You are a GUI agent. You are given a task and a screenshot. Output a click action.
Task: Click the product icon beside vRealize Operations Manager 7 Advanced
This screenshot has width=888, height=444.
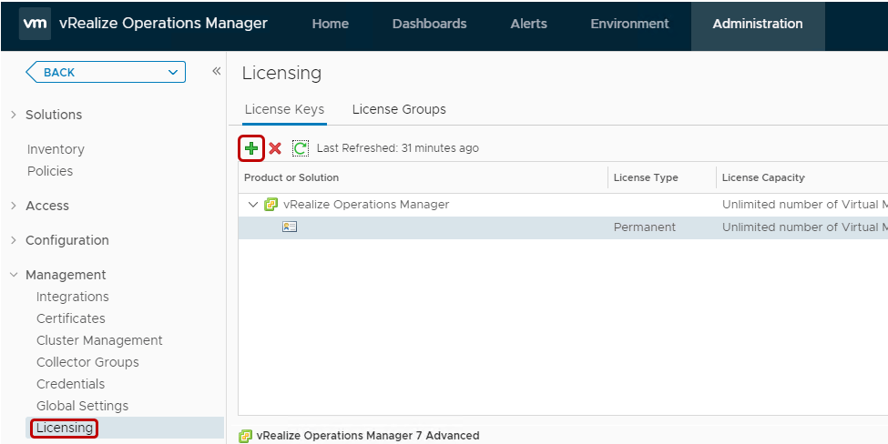point(245,436)
